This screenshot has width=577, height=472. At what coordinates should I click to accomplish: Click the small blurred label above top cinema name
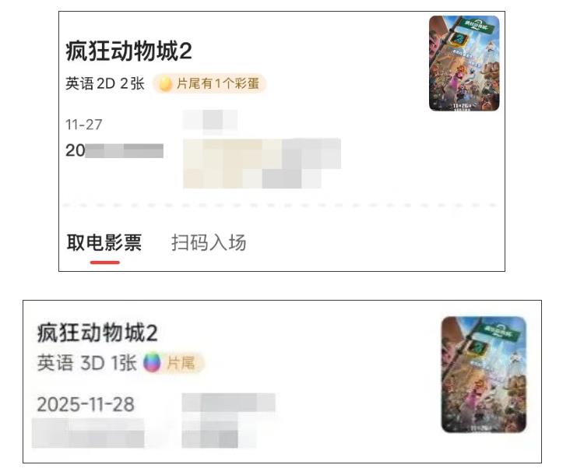point(210,120)
